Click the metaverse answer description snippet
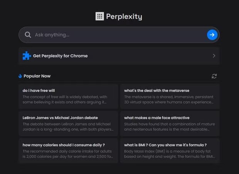 [169, 100]
